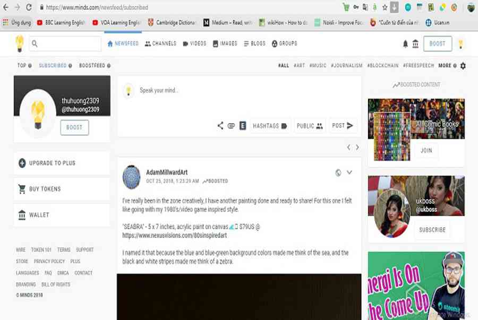
Task: Click the Minds lightbulb logo
Action: tap(20, 43)
